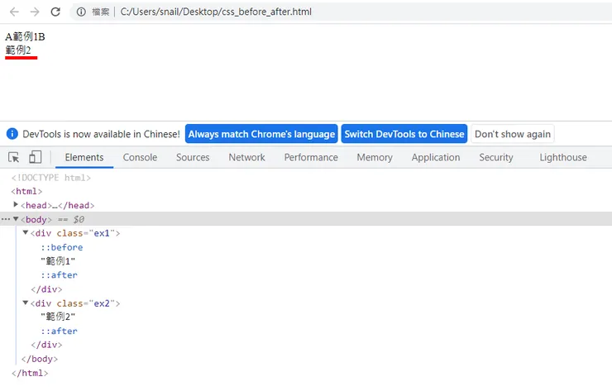Click Always match Chrome's language button
612x391 pixels.
(261, 134)
